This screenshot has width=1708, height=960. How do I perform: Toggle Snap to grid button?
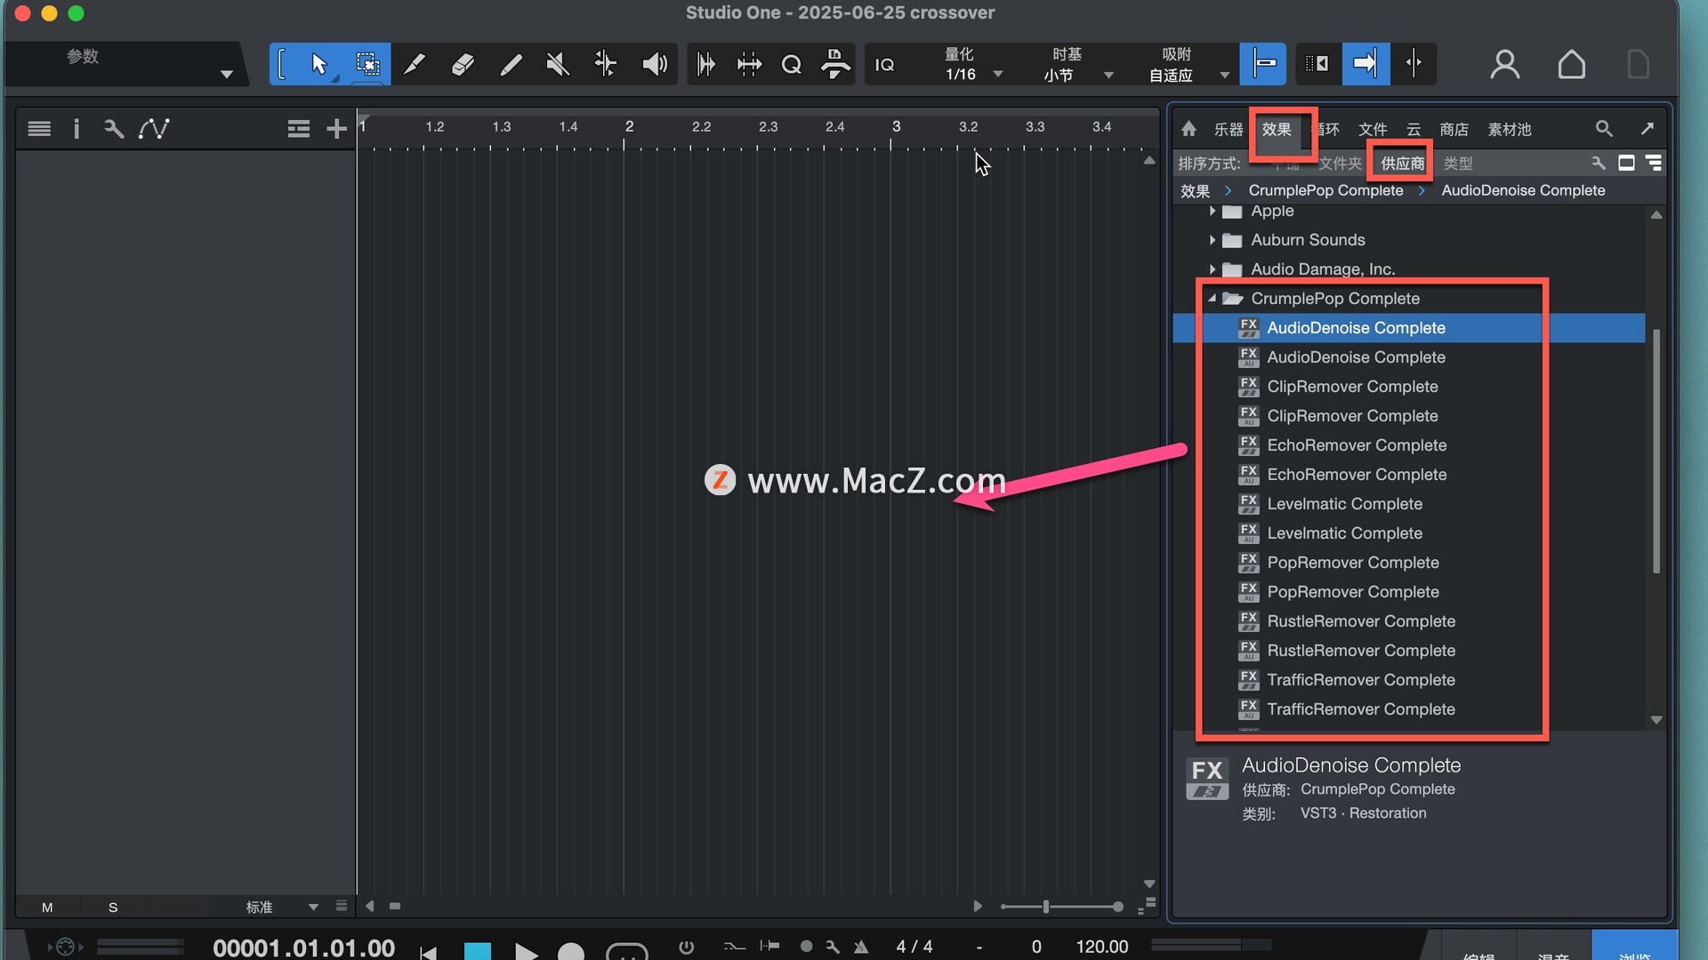click(x=1263, y=64)
